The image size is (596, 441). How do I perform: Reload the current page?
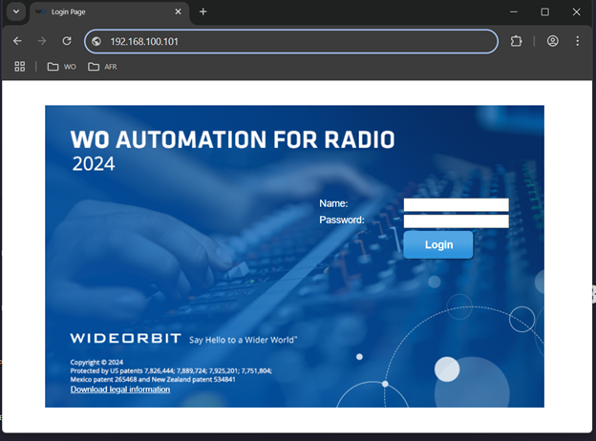67,41
